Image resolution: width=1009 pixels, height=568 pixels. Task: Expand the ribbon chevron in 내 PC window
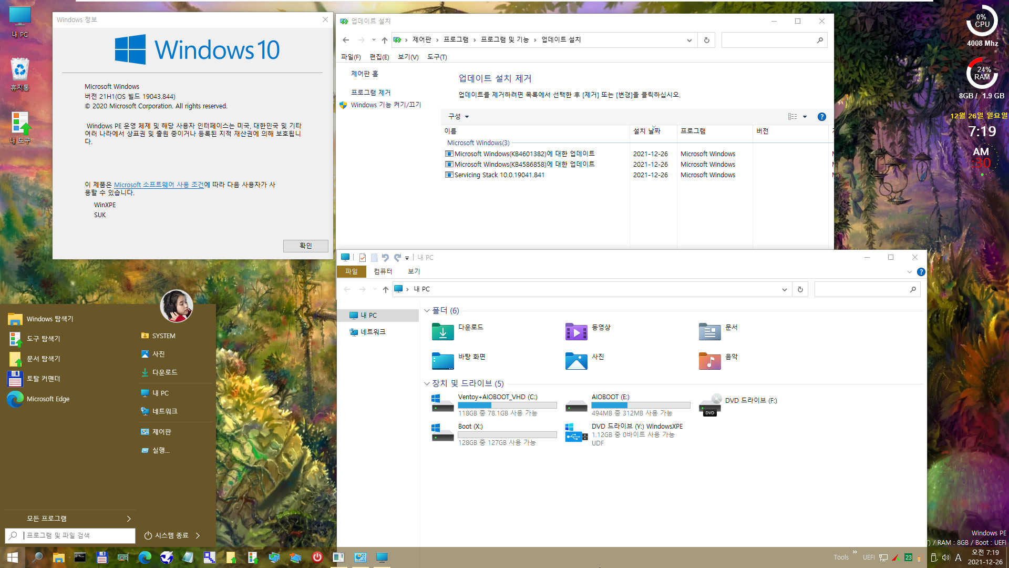click(x=910, y=272)
